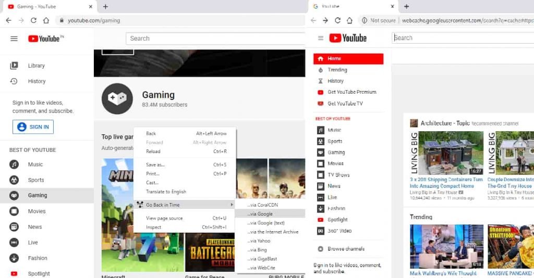Open Architecture - Topic channel link
Screen dimensions: 534x278
[x=445, y=123]
